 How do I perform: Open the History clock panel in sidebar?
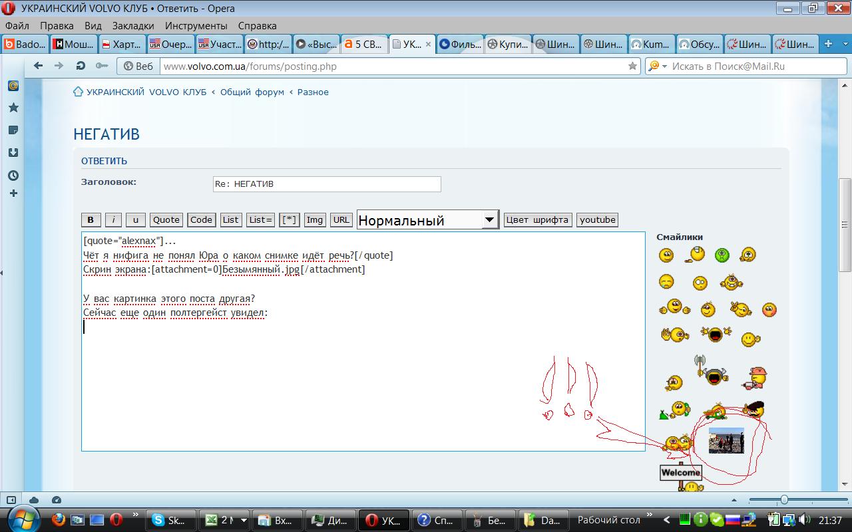point(13,176)
